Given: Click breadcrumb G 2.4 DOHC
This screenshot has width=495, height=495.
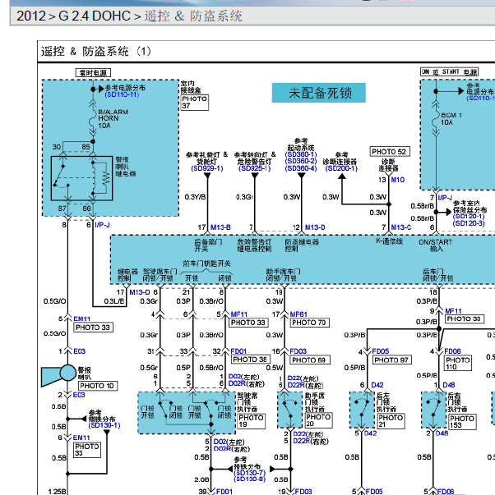Looking at the screenshot, I should (95, 16).
